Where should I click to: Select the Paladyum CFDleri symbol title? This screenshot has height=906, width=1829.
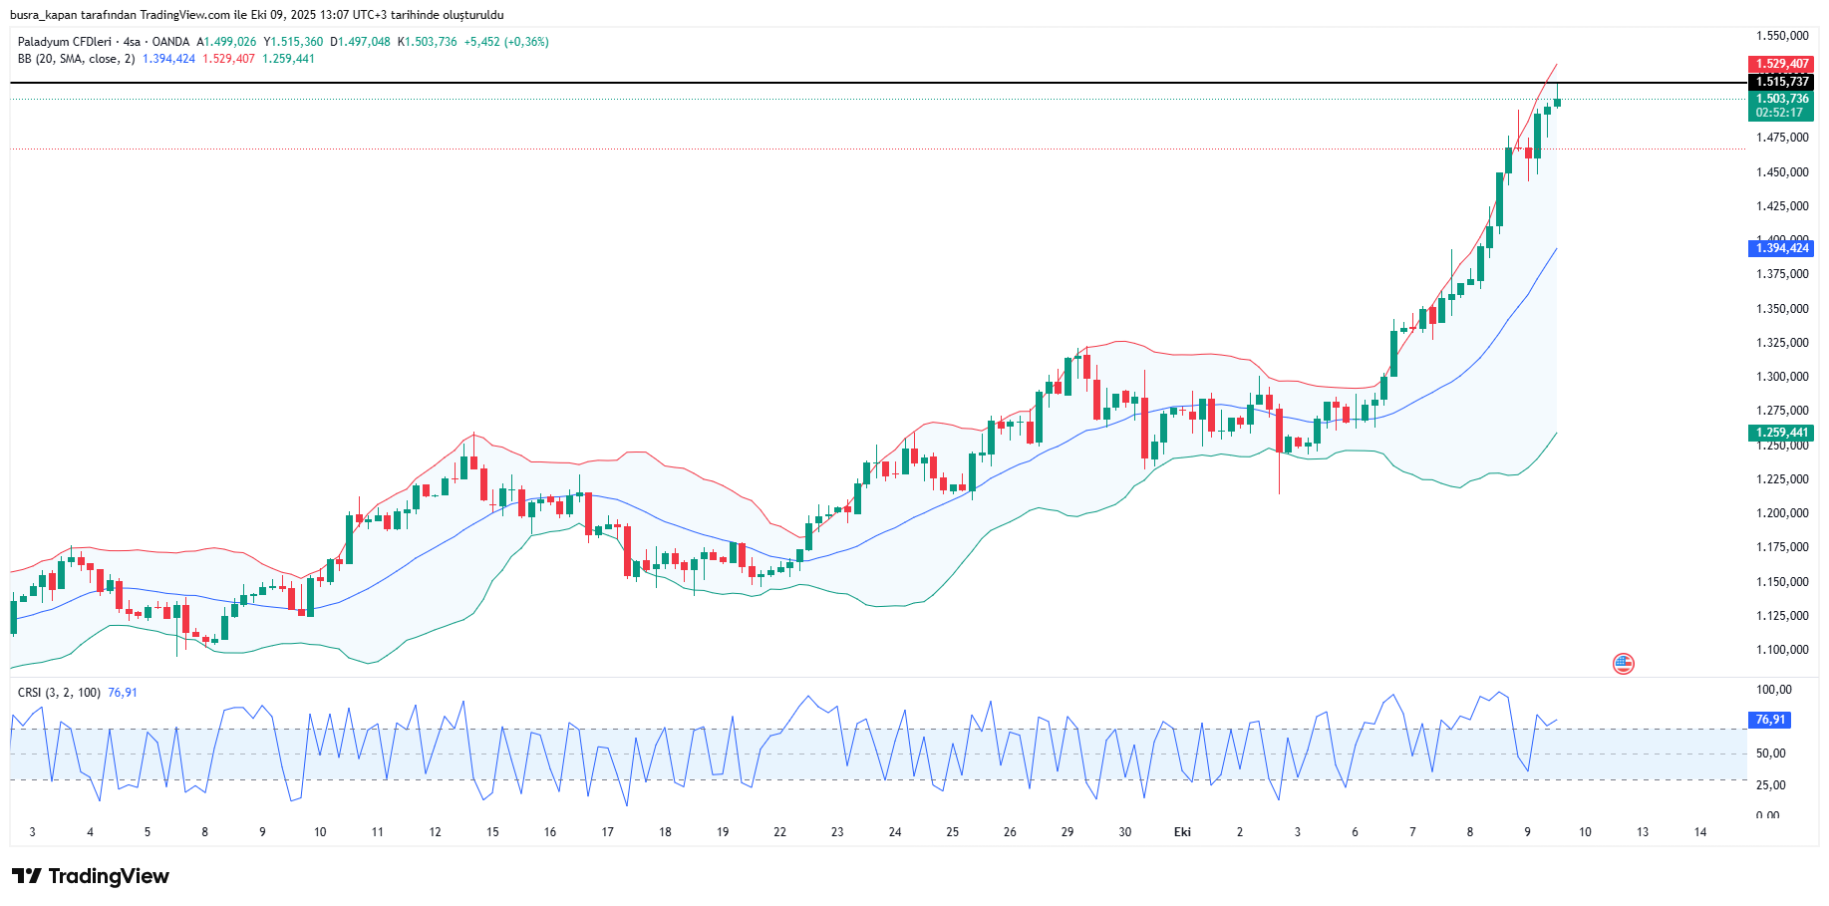click(x=65, y=42)
